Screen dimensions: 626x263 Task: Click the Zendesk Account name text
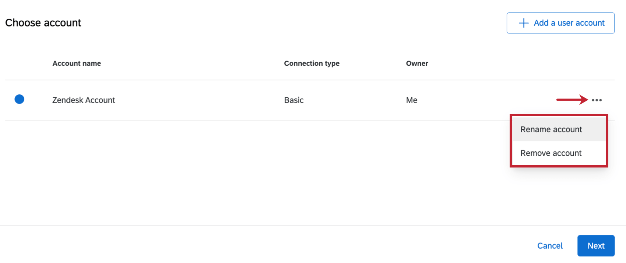[x=84, y=100]
